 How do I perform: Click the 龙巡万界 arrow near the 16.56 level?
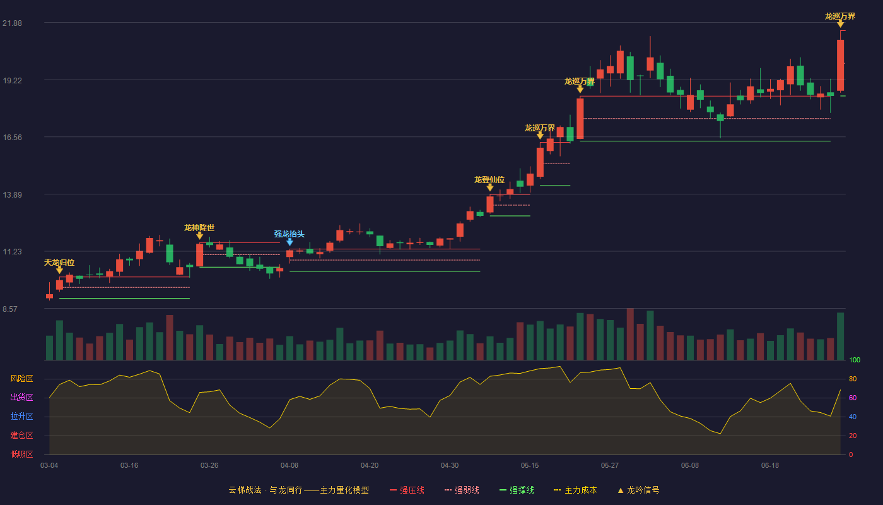coord(540,136)
